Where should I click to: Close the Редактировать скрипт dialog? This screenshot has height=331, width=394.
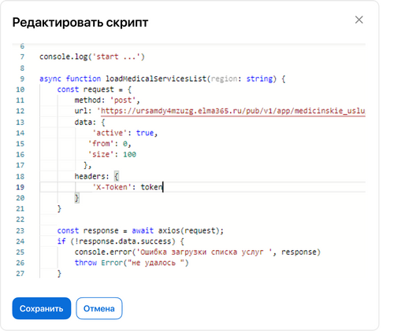pos(359,20)
